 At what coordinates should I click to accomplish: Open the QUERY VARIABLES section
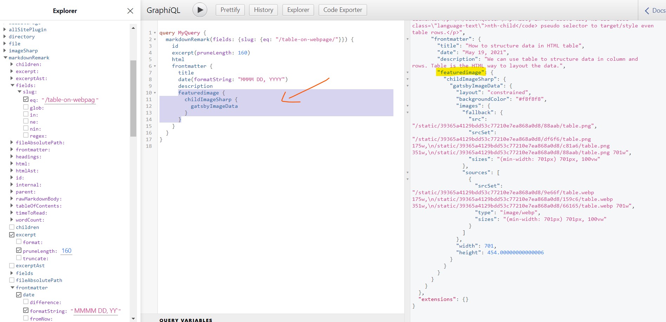tap(186, 320)
